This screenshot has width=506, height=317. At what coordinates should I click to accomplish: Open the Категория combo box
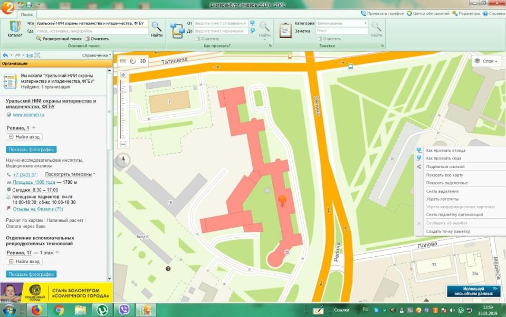pos(341,23)
